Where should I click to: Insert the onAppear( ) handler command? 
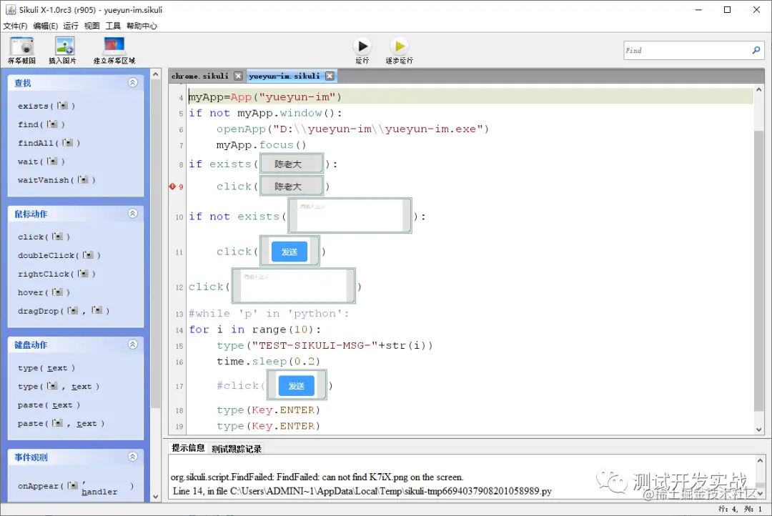point(76,488)
